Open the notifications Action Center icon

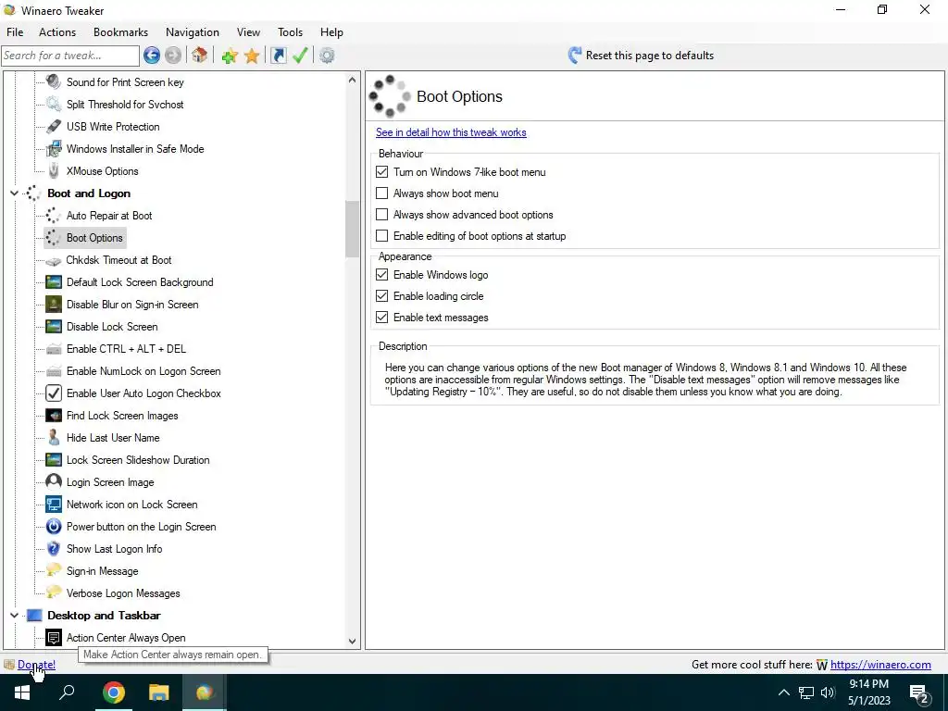(x=919, y=692)
